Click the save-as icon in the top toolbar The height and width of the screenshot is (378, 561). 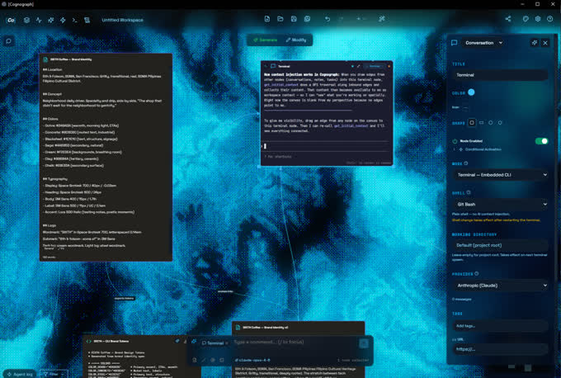pos(307,19)
